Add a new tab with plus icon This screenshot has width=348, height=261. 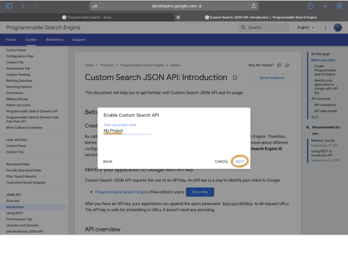[325, 6]
